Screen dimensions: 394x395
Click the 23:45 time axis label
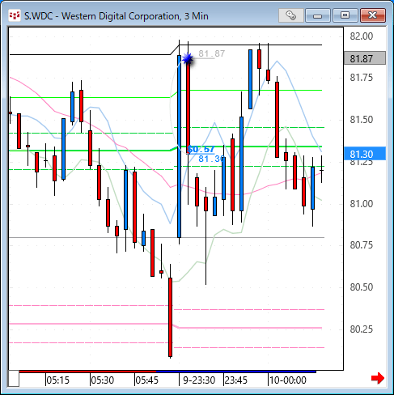click(x=236, y=380)
